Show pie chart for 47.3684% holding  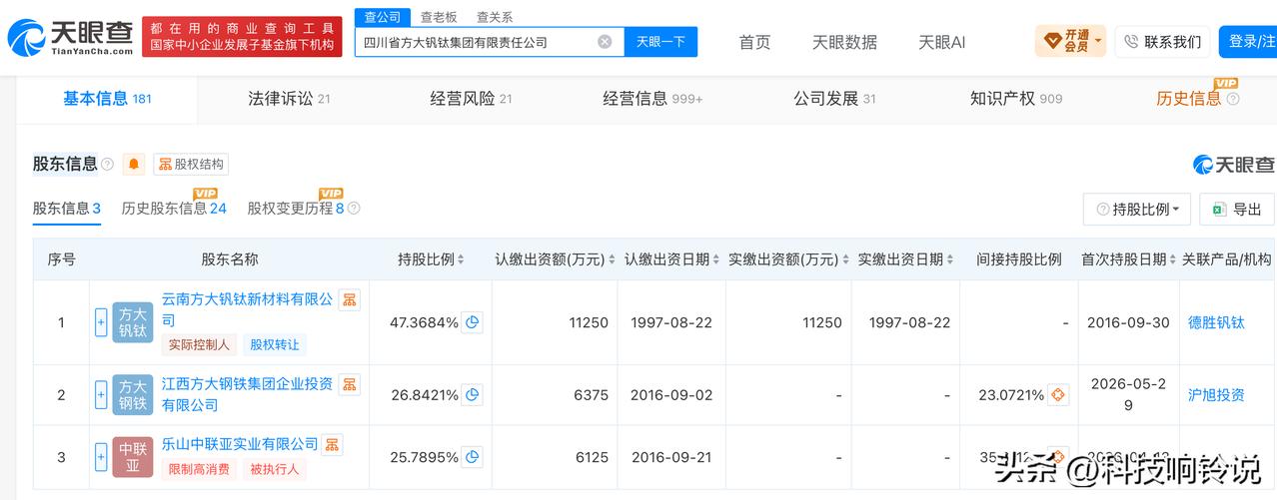(473, 322)
